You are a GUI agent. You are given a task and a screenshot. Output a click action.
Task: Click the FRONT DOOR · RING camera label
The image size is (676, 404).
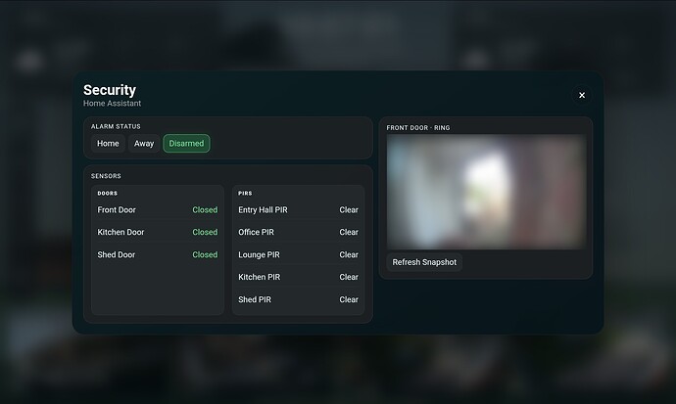pyautogui.click(x=418, y=128)
